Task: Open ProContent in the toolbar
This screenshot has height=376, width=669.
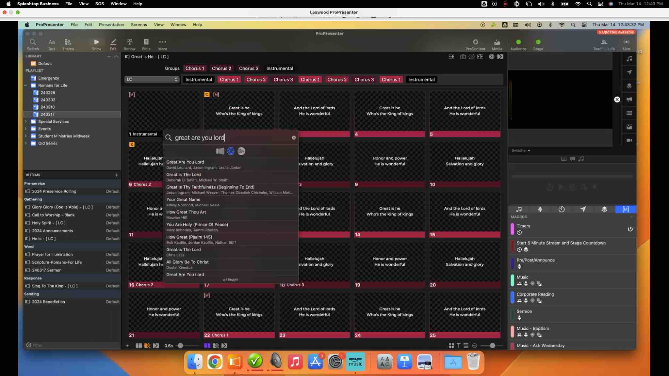Action: [475, 44]
